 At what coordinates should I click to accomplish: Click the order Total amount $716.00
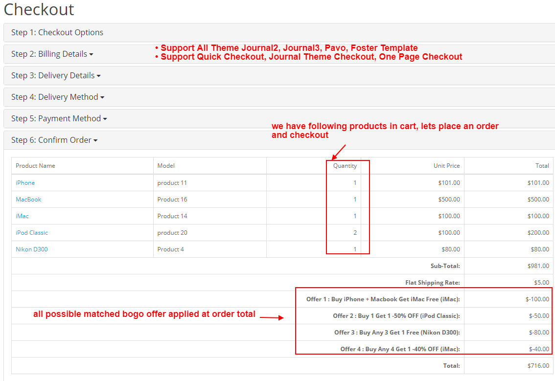(538, 366)
